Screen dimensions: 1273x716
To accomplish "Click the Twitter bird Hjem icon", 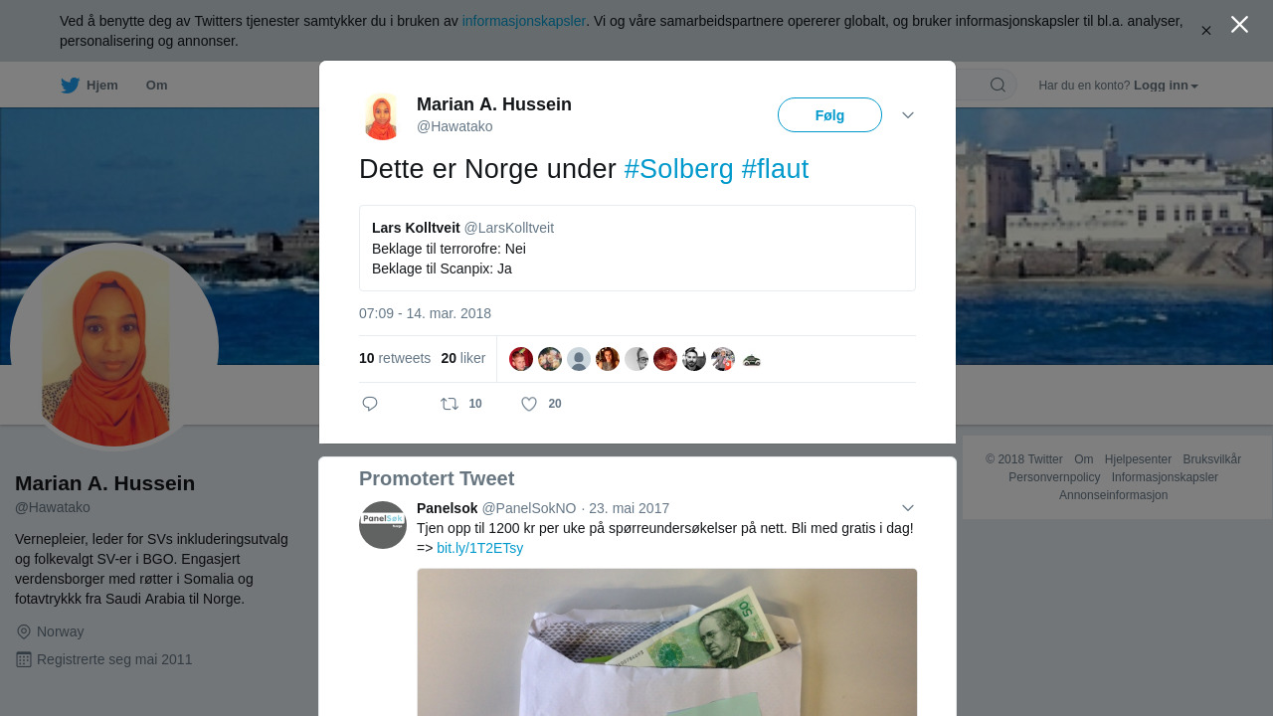I will tap(70, 86).
